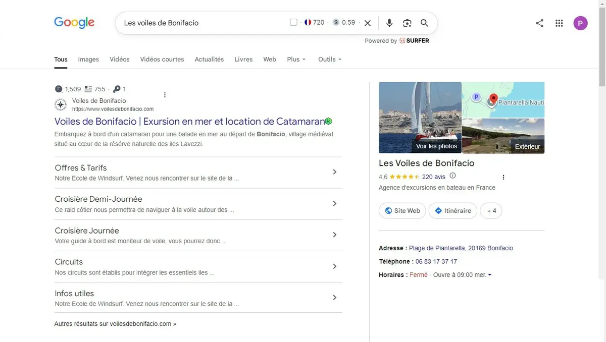The image size is (606, 342).
Task: Click the magnifying glass search icon
Action: tap(424, 23)
